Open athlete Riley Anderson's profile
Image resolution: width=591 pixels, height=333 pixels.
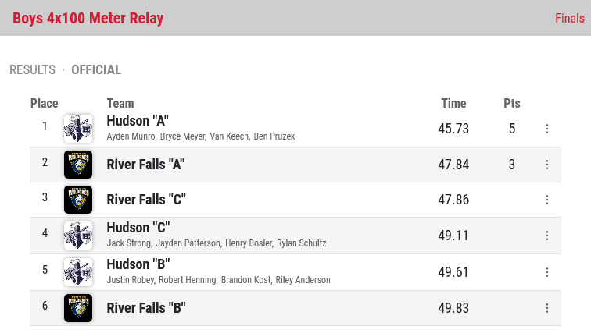click(x=303, y=280)
